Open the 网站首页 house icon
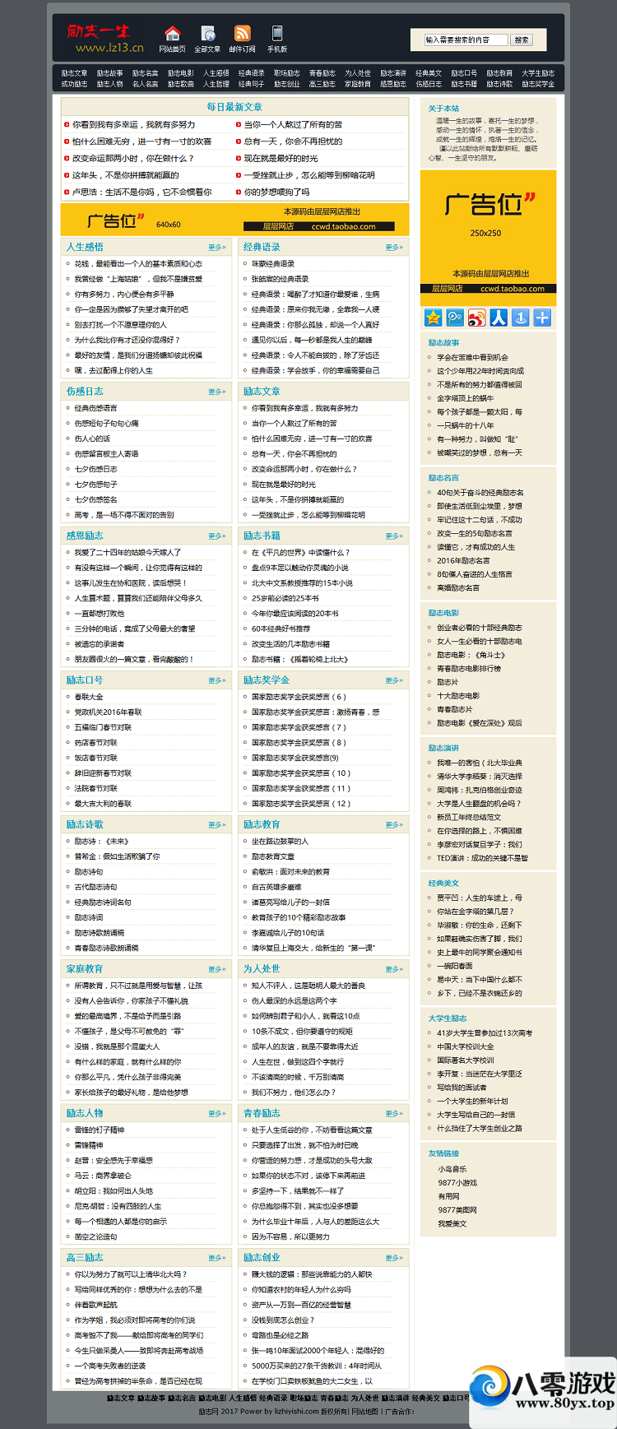This screenshot has width=617, height=1429. click(x=172, y=34)
